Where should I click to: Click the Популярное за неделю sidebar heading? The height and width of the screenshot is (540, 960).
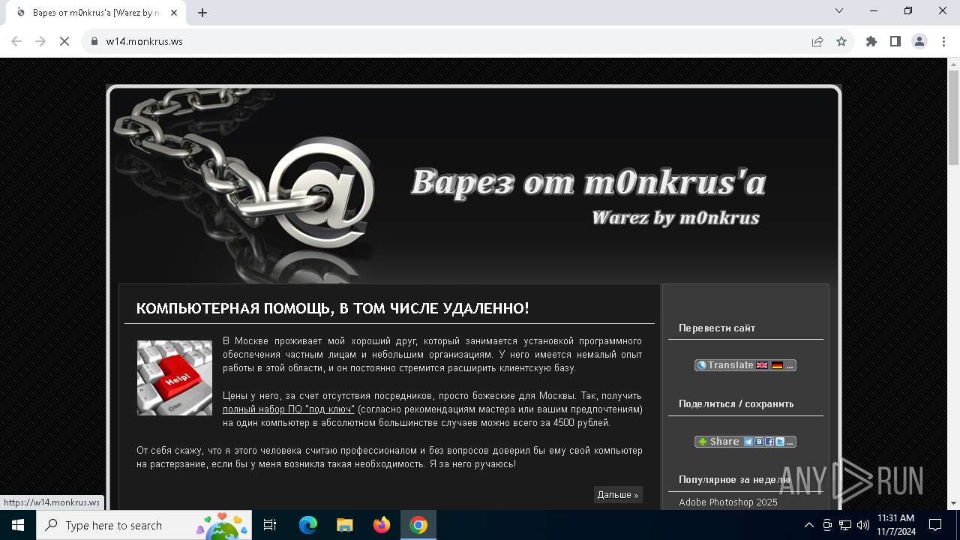click(734, 479)
